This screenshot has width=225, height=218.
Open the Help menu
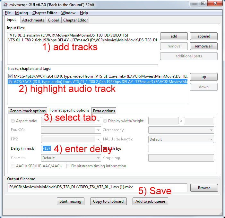[84, 13]
